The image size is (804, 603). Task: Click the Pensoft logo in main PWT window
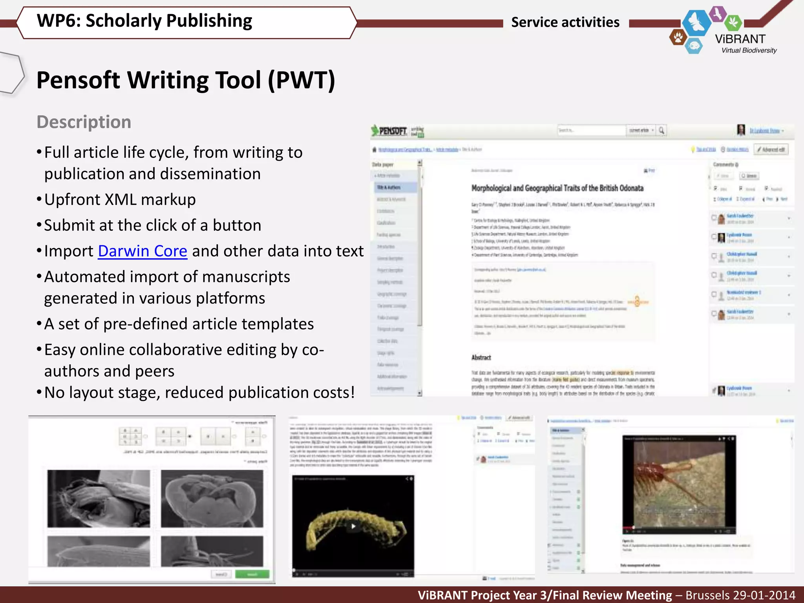tap(389, 131)
